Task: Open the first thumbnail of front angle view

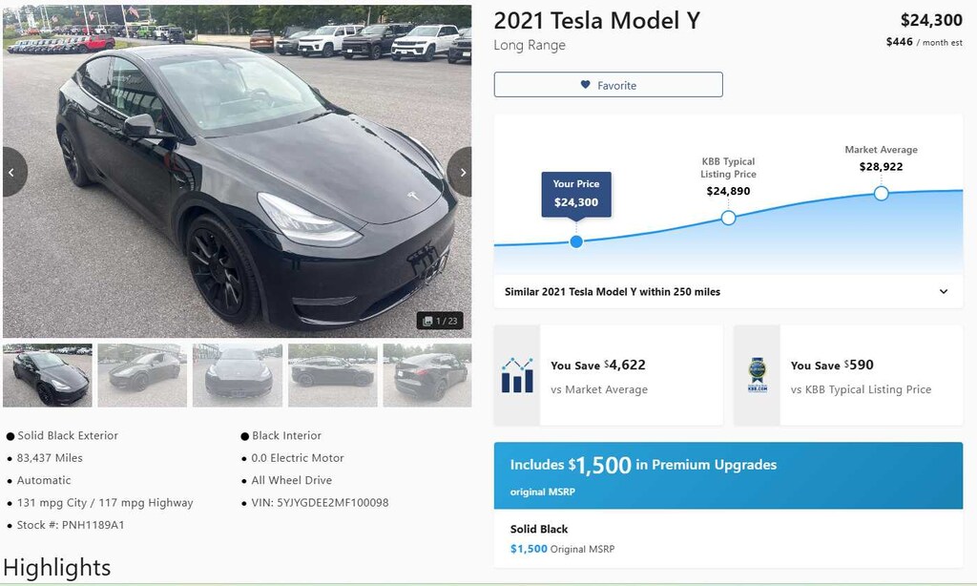Action: (x=48, y=375)
